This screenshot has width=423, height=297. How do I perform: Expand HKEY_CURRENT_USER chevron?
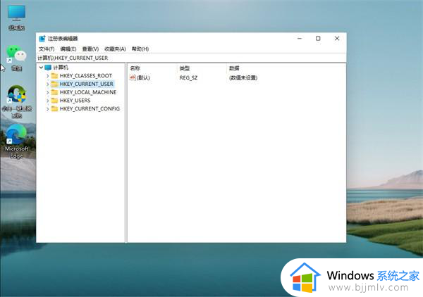(x=48, y=84)
